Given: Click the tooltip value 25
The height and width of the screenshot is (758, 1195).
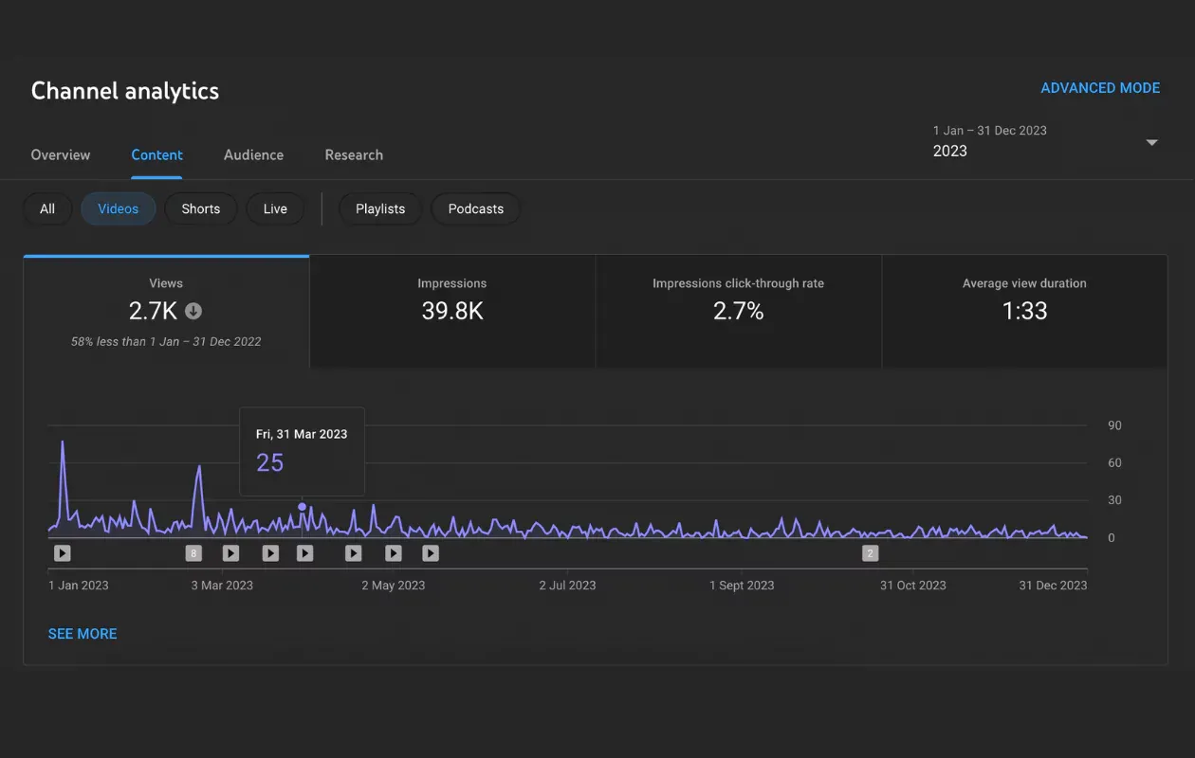Looking at the screenshot, I should coord(270,462).
